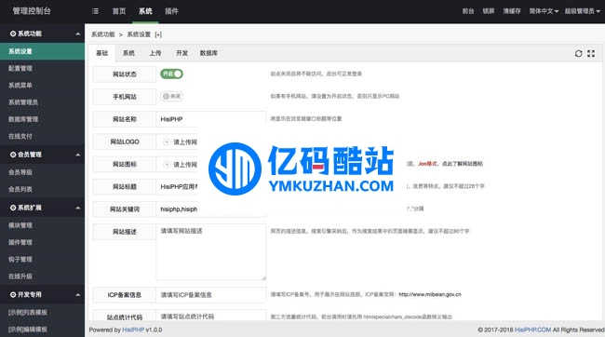This screenshot has width=605, height=337.
Task: Collapse the 系统功能 sidebar group
Action: 78,34
